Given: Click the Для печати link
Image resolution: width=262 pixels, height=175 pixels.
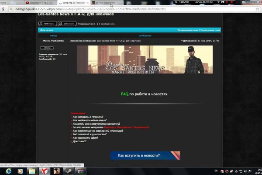Looking at the screenshot, I should [47, 30].
